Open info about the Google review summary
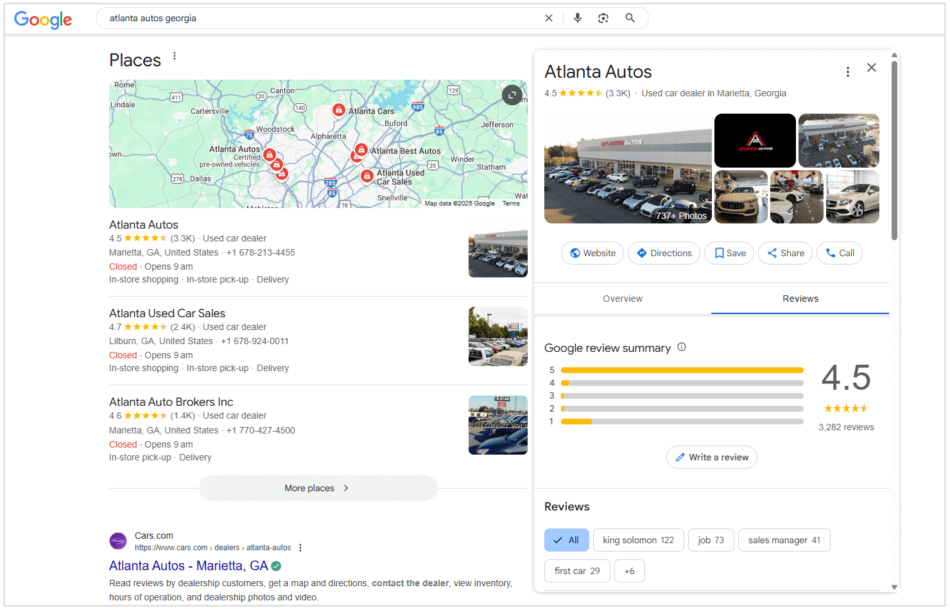950x610 pixels. pos(682,347)
